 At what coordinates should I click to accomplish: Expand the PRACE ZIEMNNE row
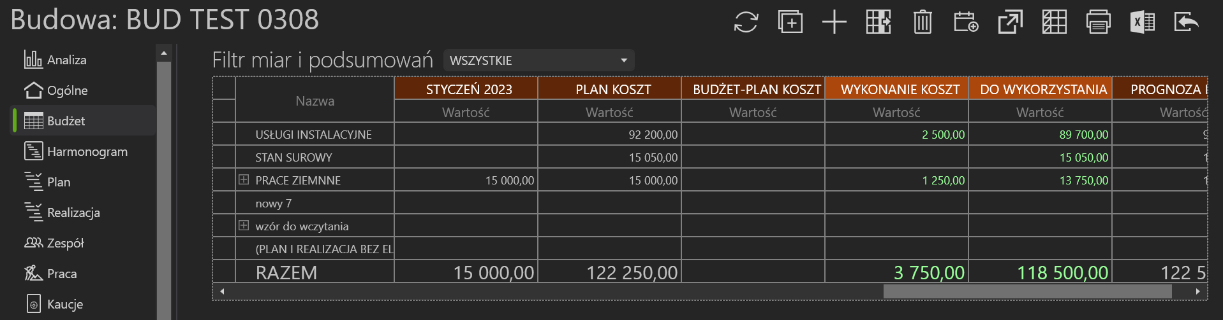pyautogui.click(x=244, y=180)
